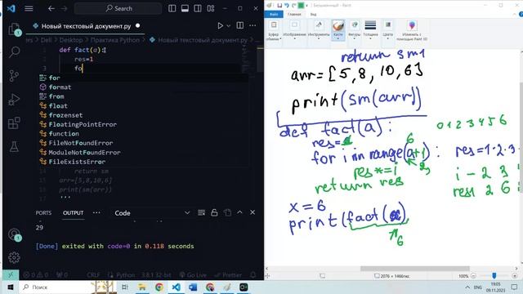Open VS Code notifications bell
The image size is (523, 294).
(253, 275)
